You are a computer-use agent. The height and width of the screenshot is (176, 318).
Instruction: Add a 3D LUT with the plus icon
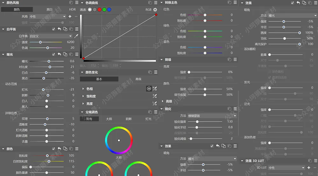[x=309, y=168]
